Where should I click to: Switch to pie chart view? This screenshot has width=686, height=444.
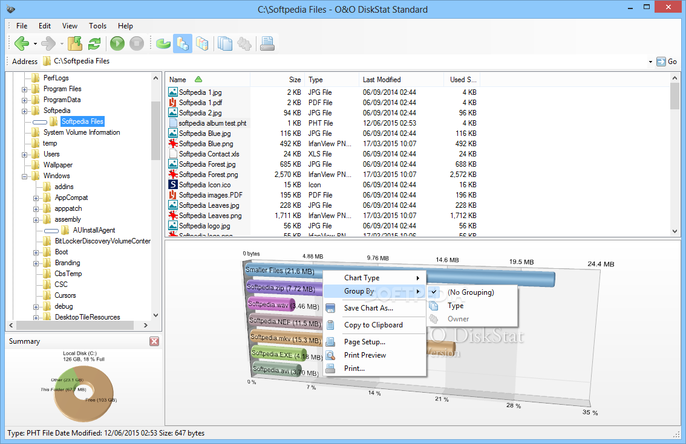[x=163, y=43]
